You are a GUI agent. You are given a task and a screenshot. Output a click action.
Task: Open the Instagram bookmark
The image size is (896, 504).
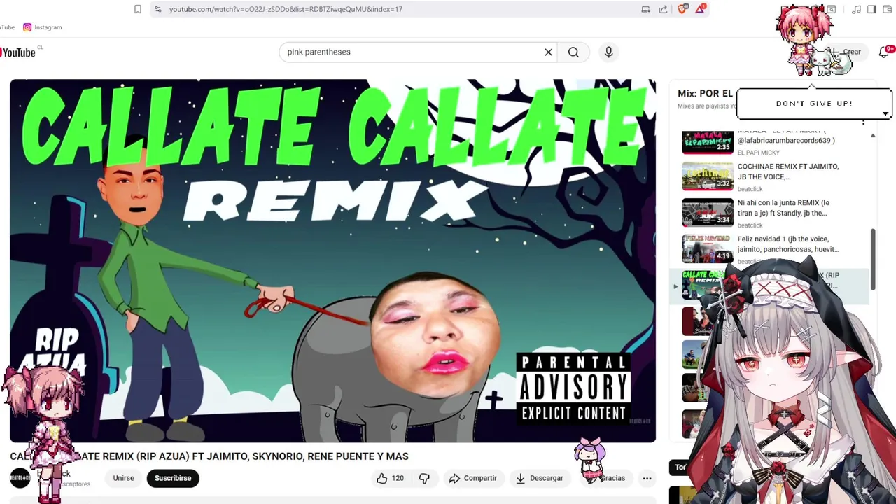(43, 27)
